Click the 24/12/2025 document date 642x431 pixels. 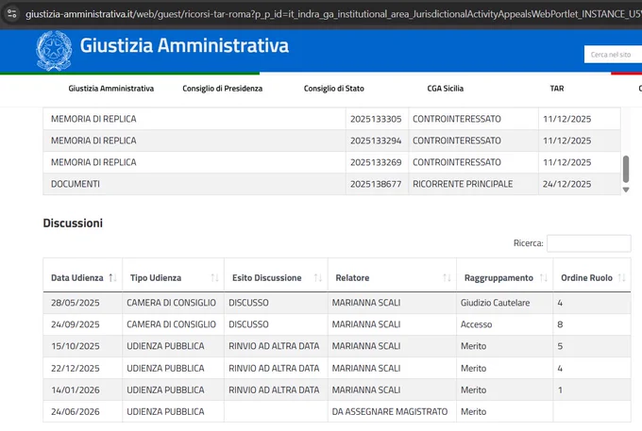(x=567, y=184)
